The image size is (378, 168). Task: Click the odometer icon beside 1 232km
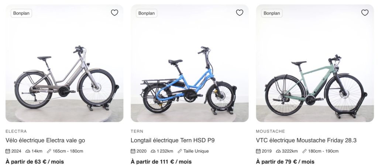pos(153,151)
